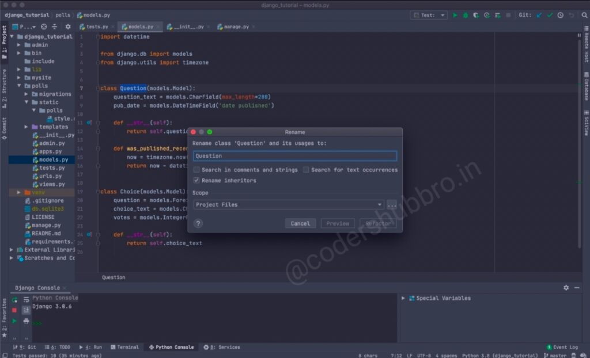Check Search for text occurrences
The width and height of the screenshot is (590, 358).
click(307, 170)
